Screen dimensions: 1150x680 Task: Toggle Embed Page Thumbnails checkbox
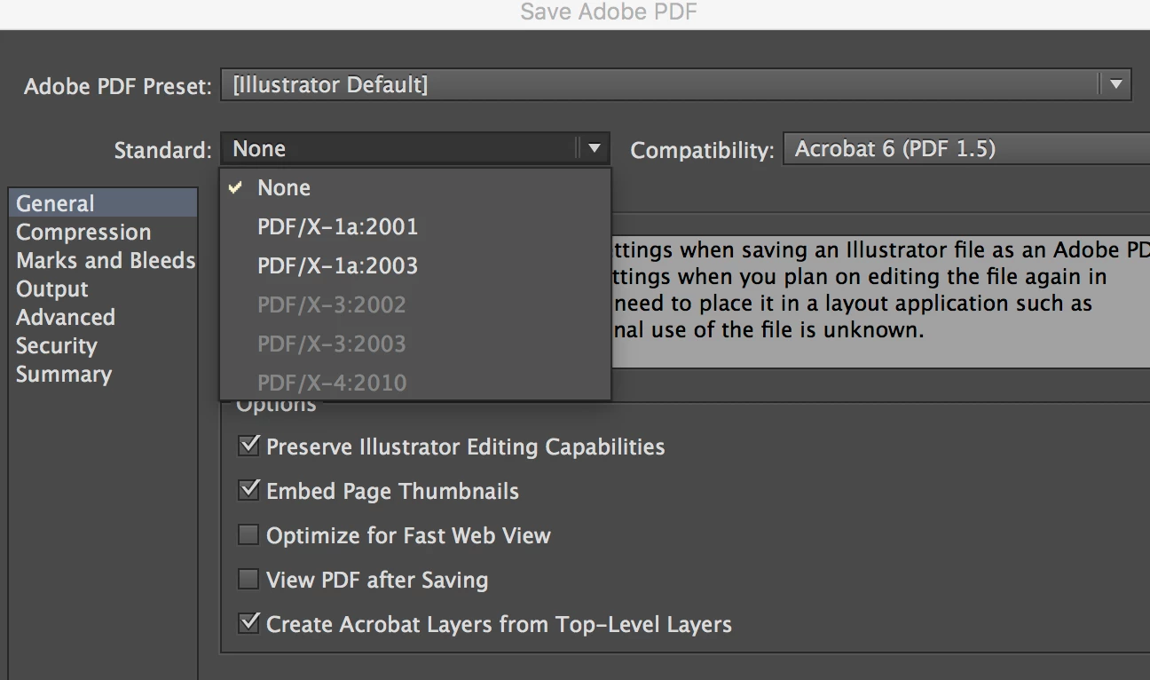click(x=249, y=490)
